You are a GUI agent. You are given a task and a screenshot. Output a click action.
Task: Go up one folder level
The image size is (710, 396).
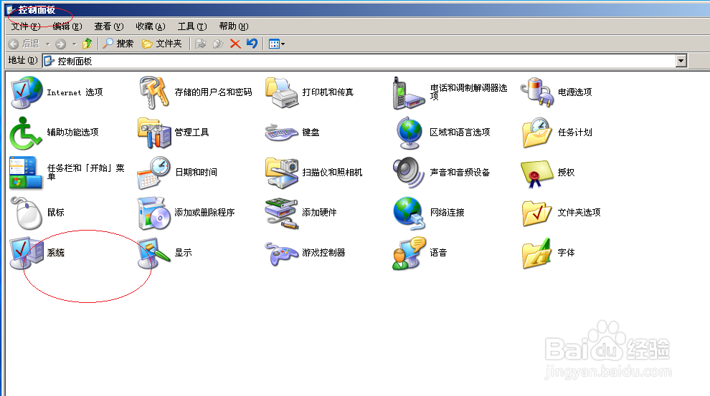[x=87, y=44]
